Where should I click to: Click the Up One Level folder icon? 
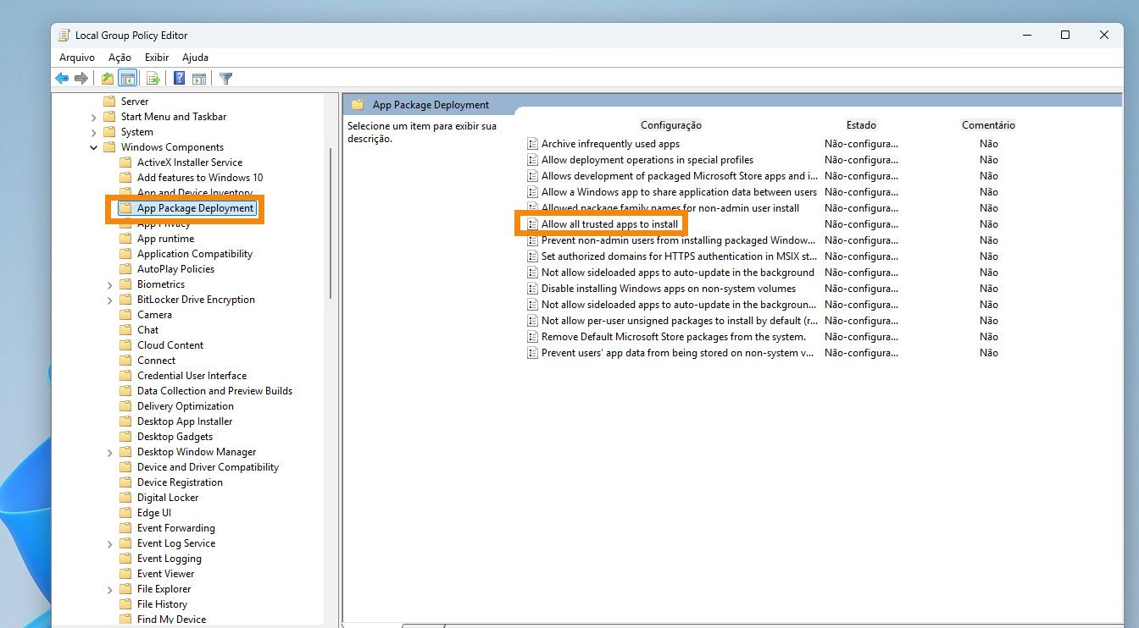tap(108, 79)
